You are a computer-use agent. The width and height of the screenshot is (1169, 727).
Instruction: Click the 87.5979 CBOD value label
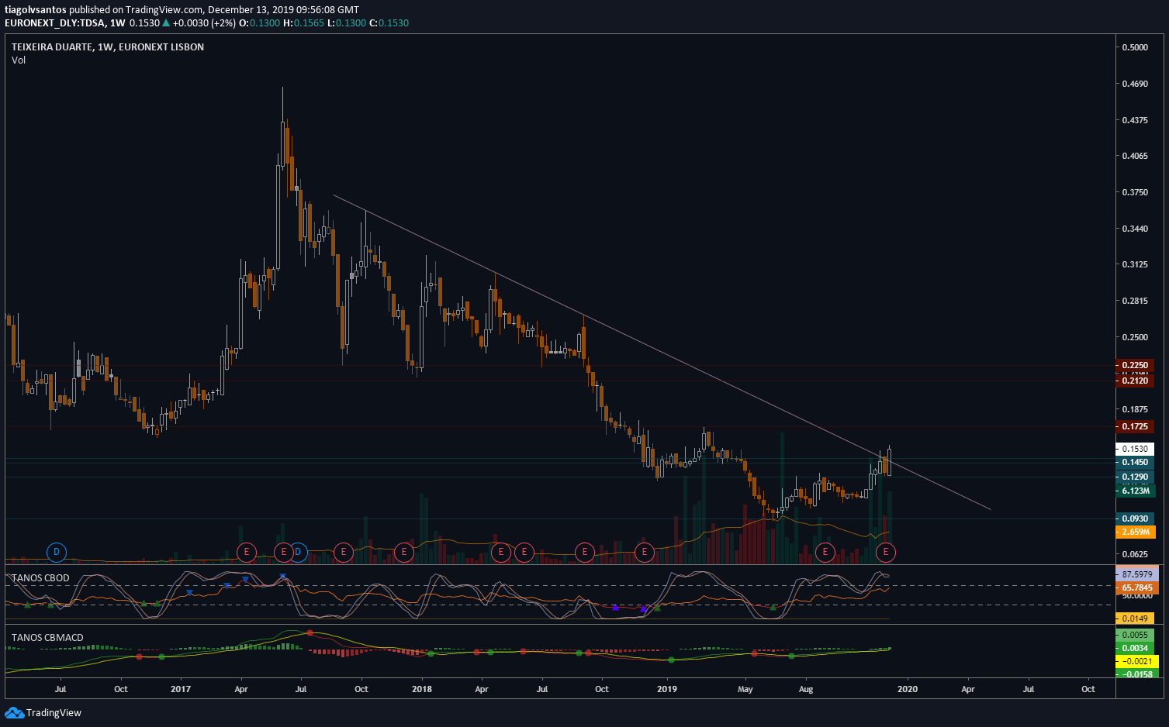coord(1137,574)
